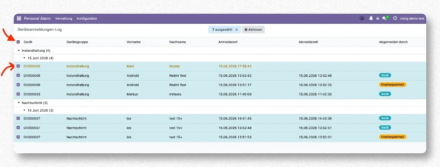Screen dimensions: 440x167
Task: Click logout time 15.06.2026 13:52:46
Action: click(x=315, y=75)
